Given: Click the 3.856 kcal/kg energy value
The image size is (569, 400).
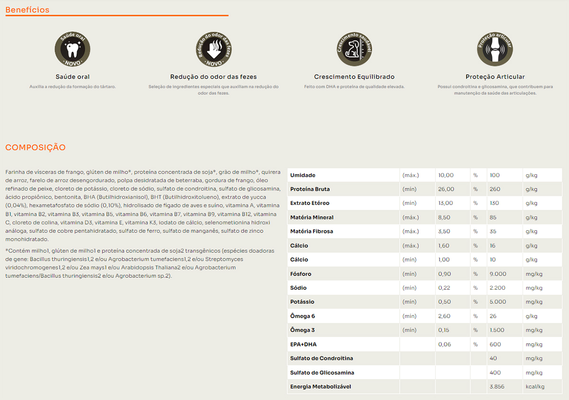Looking at the screenshot, I should (497, 387).
